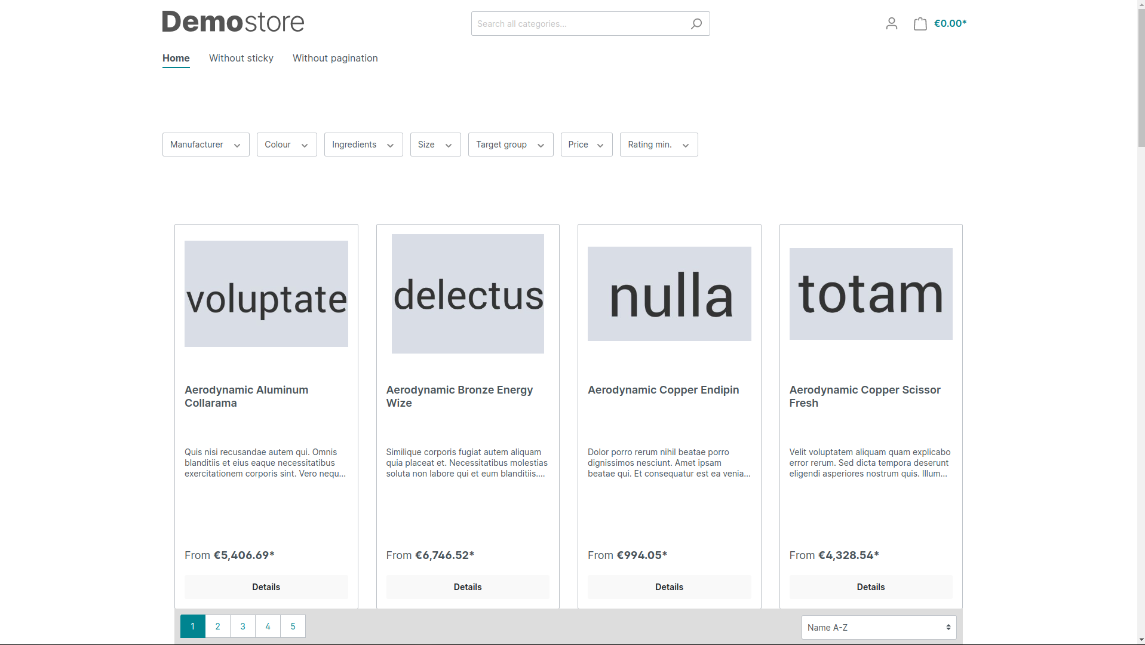Go to pagination page 5
Screen dimensions: 1145x645
293,626
